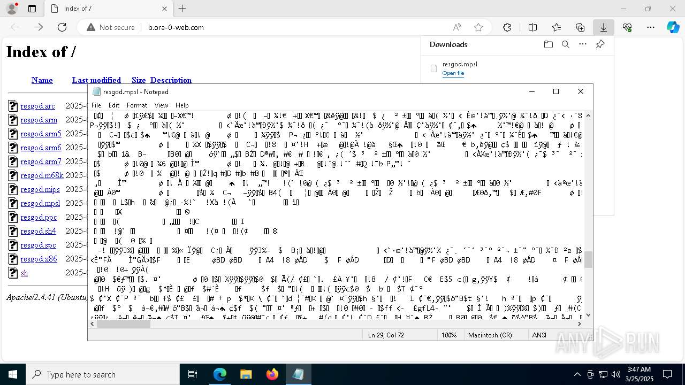Screen dimensions: 685x385
Task: Open more options in Downloads panel
Action: pyautogui.click(x=583, y=44)
